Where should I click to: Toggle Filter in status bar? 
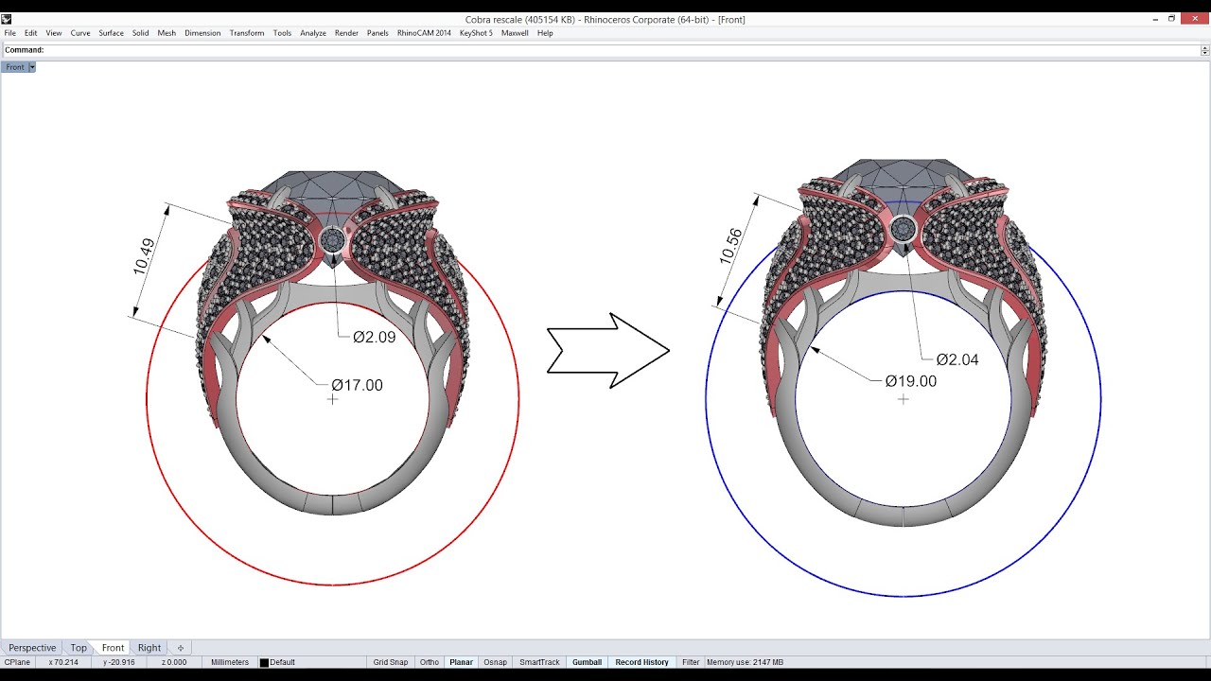pos(691,662)
